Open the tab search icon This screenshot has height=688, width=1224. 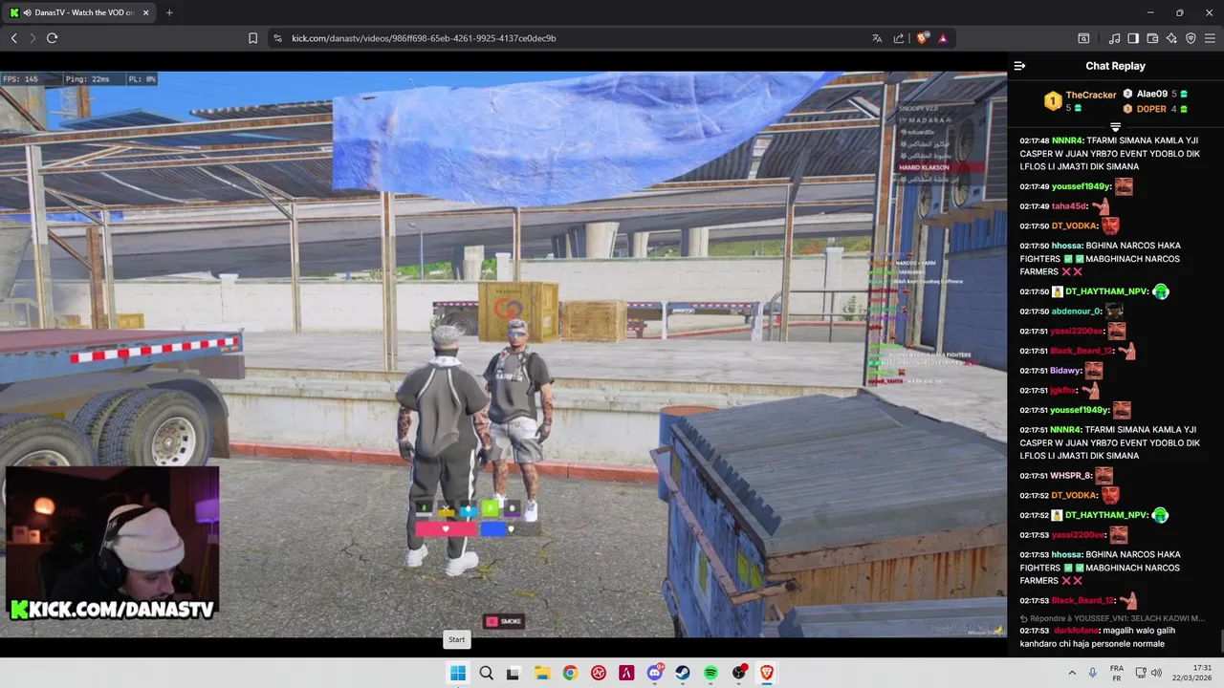coord(1083,38)
